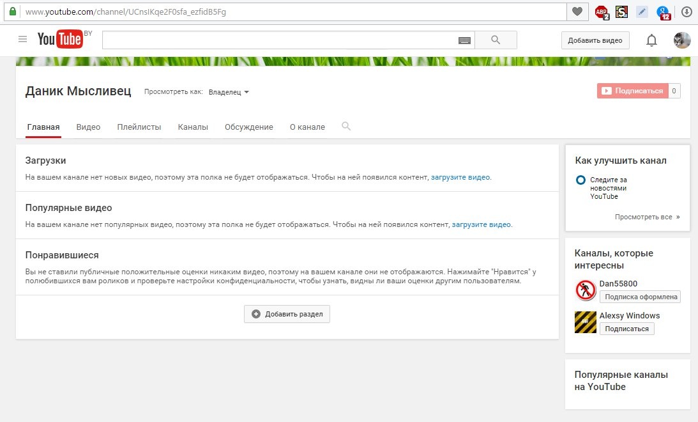
Task: Subscribe to the Alexsy Windows channel
Action: [626, 329]
